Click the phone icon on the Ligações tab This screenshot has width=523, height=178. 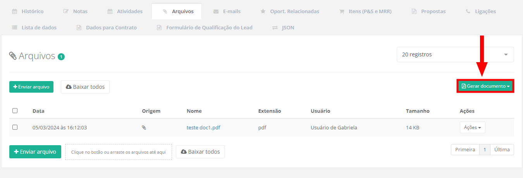pyautogui.click(x=468, y=12)
